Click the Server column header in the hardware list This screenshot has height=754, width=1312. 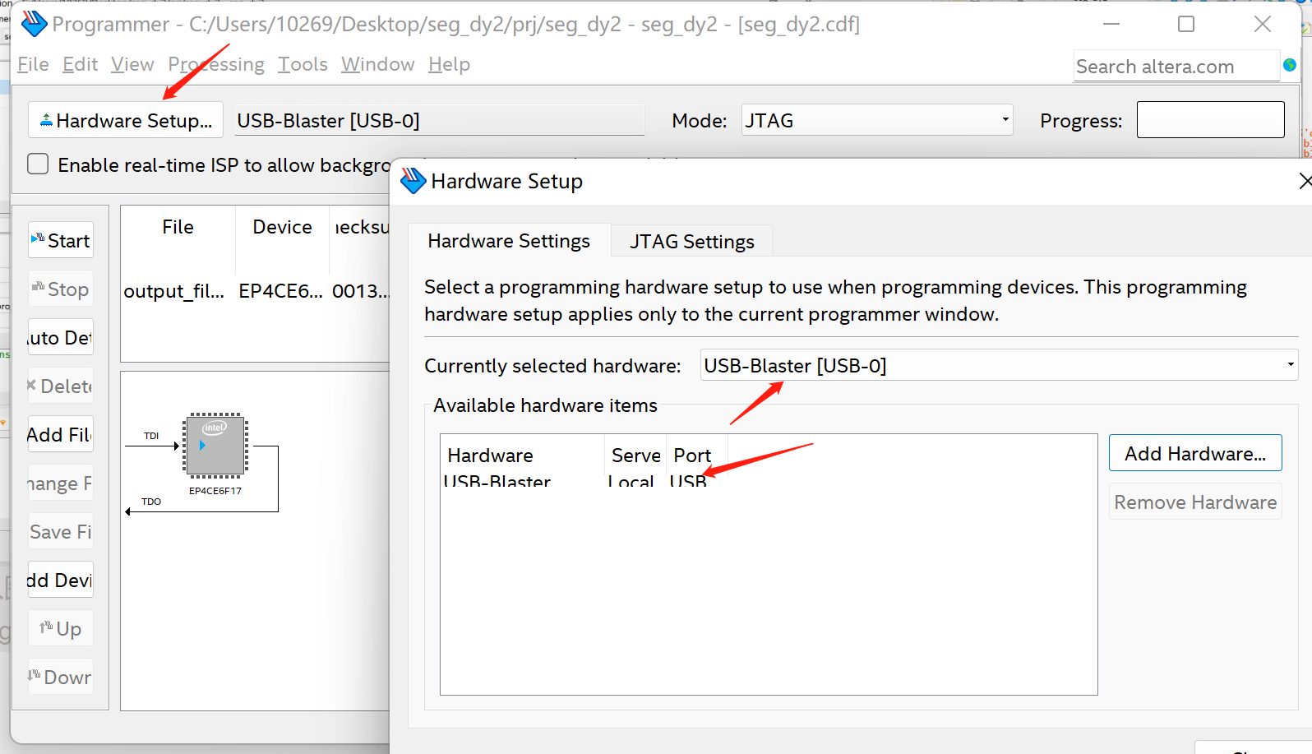point(635,455)
